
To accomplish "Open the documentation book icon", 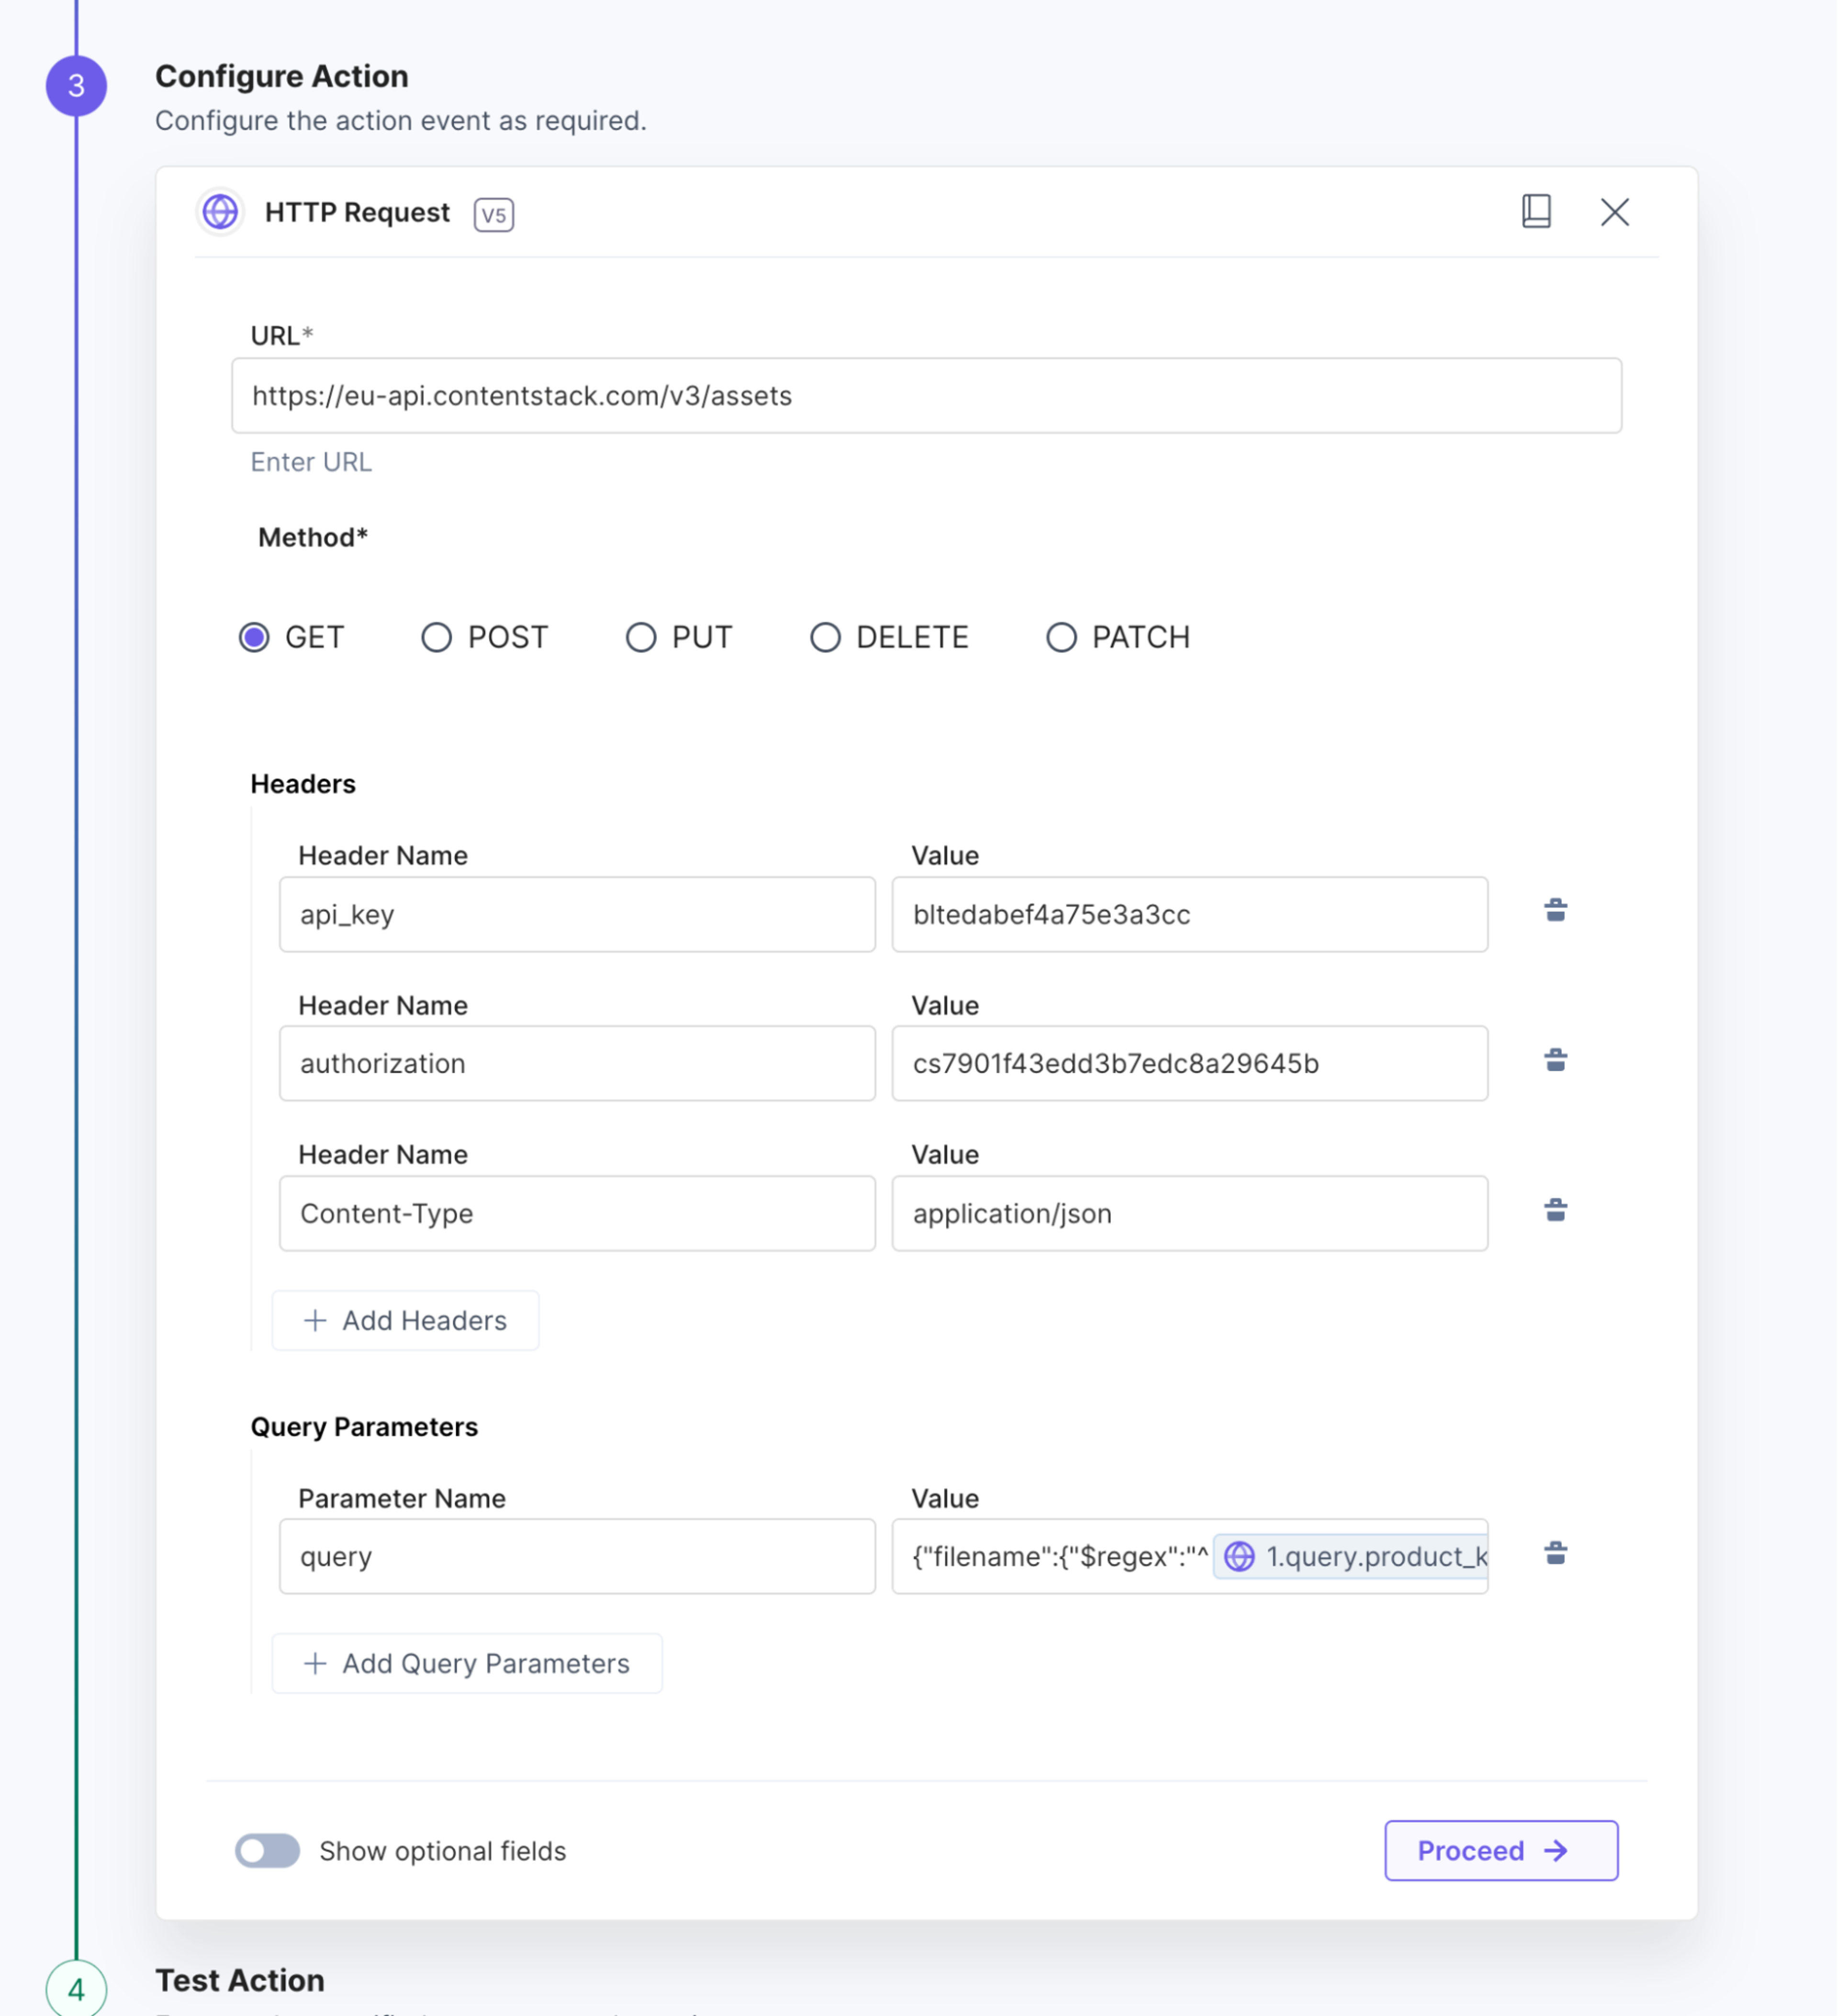I will 1536,211.
